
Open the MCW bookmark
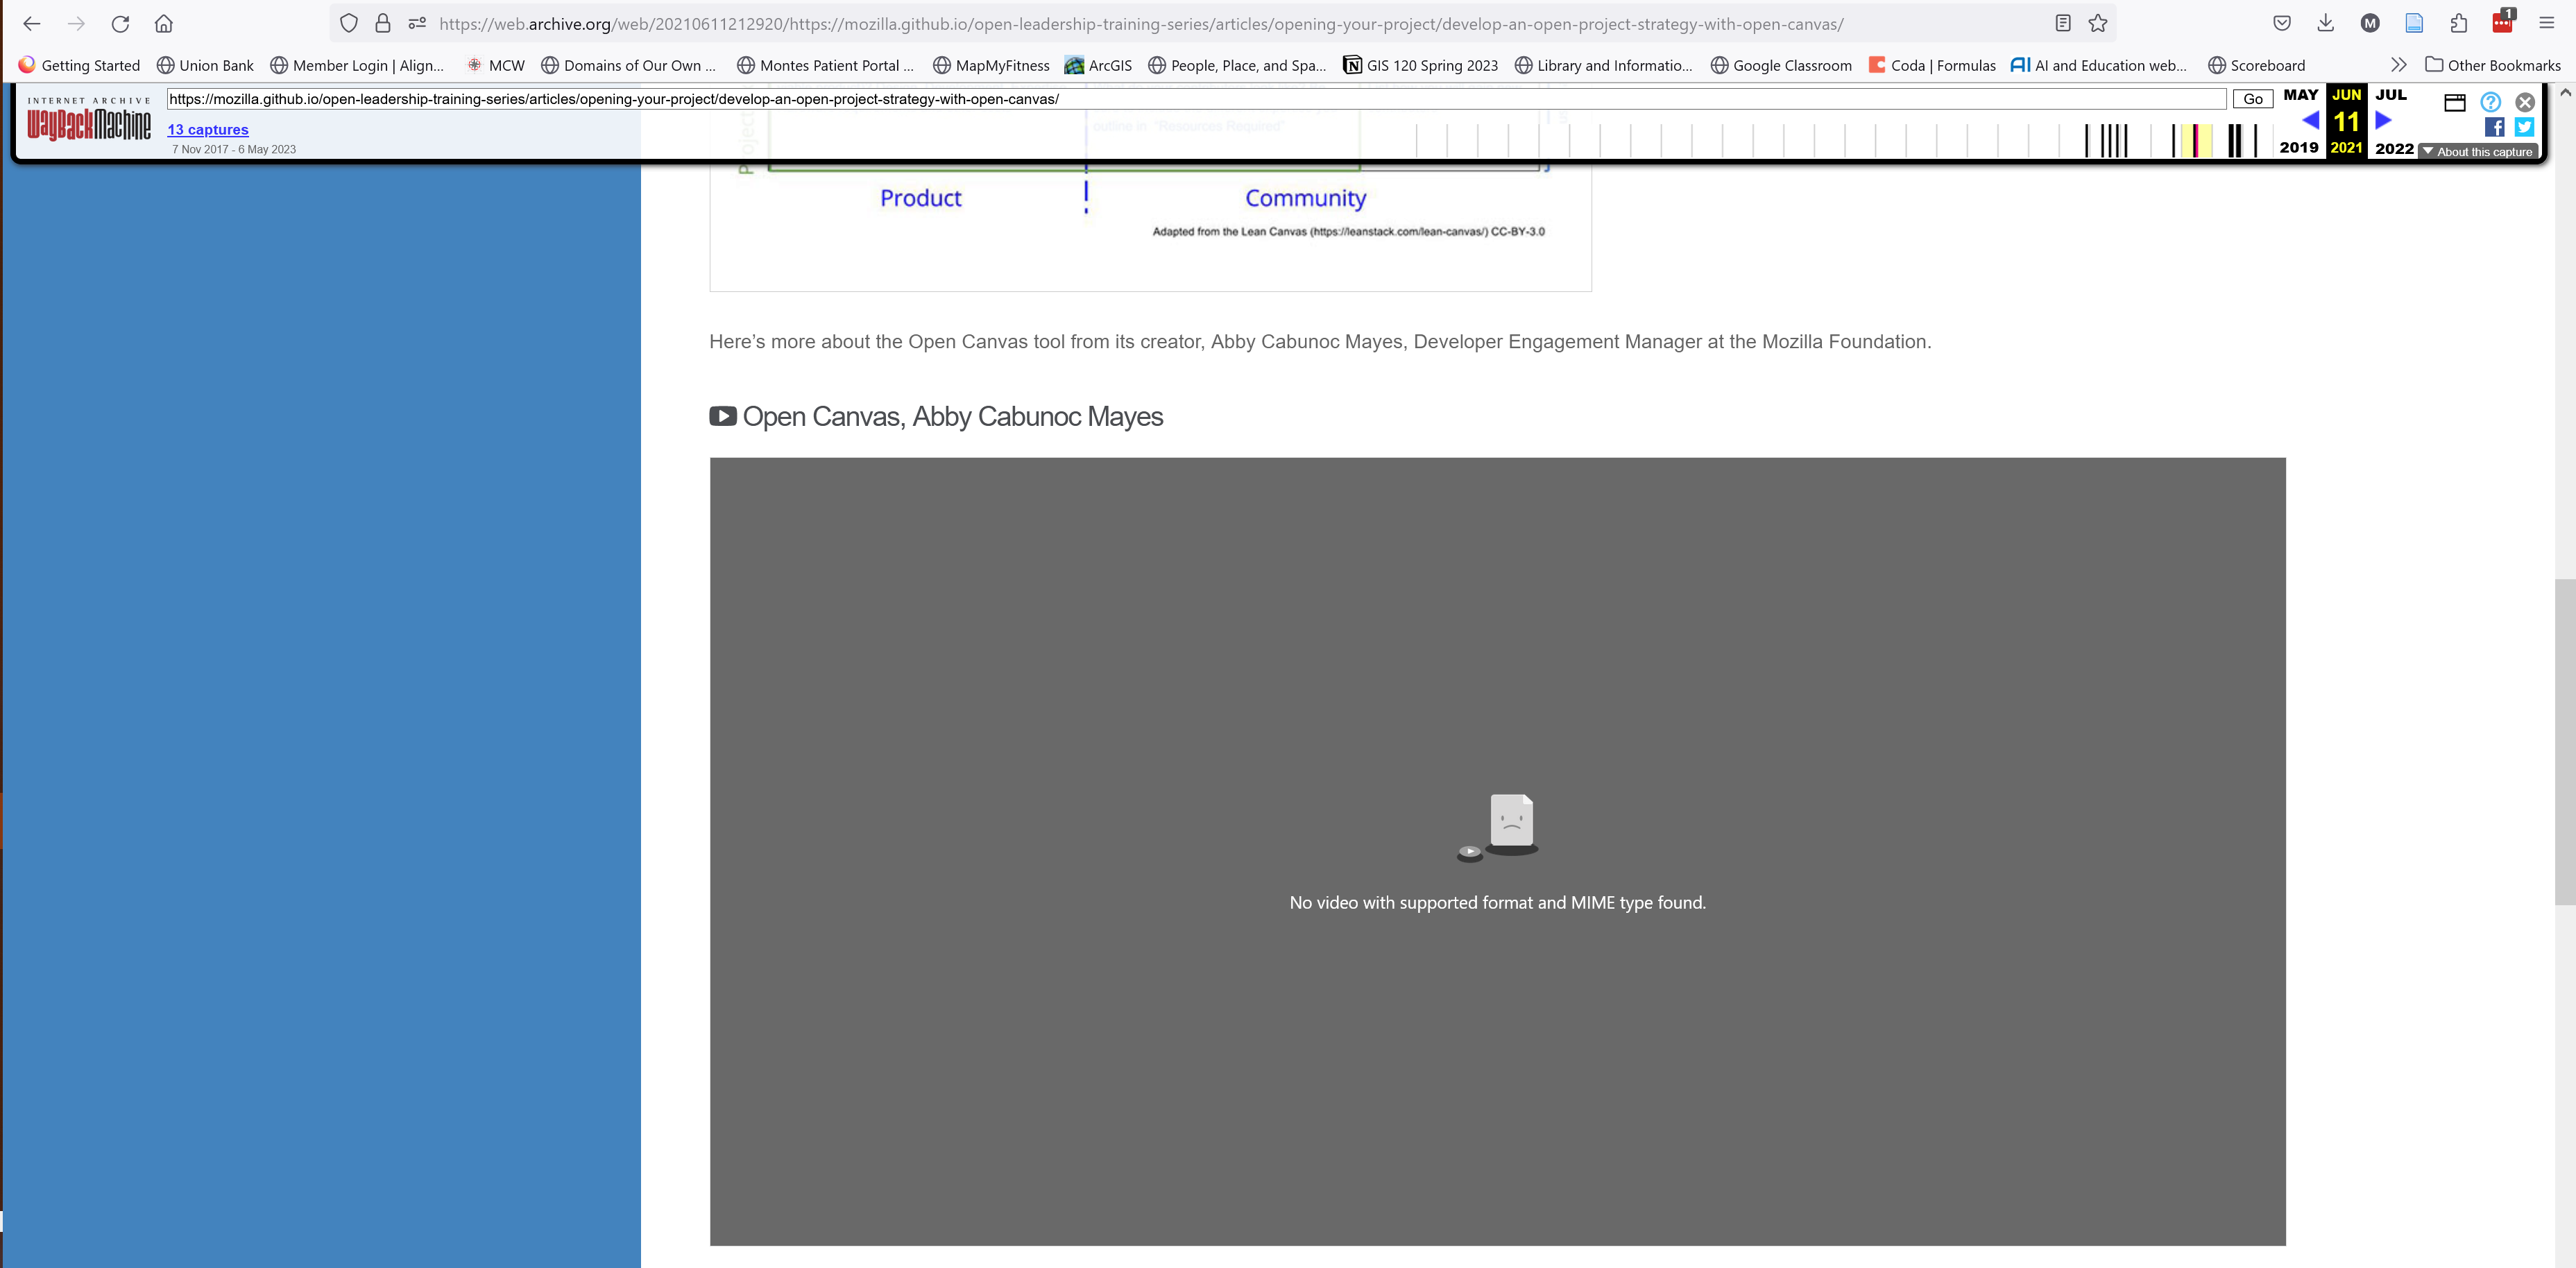pos(496,65)
